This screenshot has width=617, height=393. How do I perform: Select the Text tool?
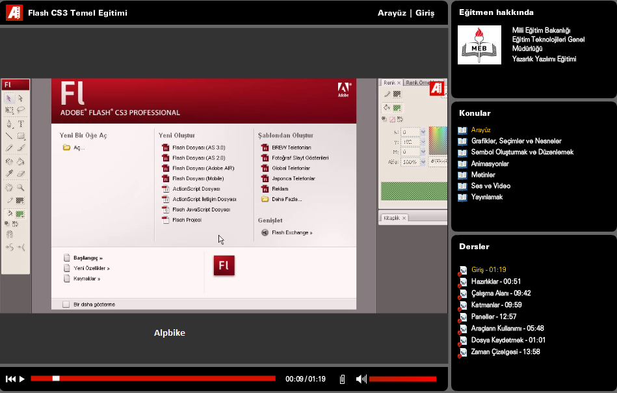pos(21,124)
